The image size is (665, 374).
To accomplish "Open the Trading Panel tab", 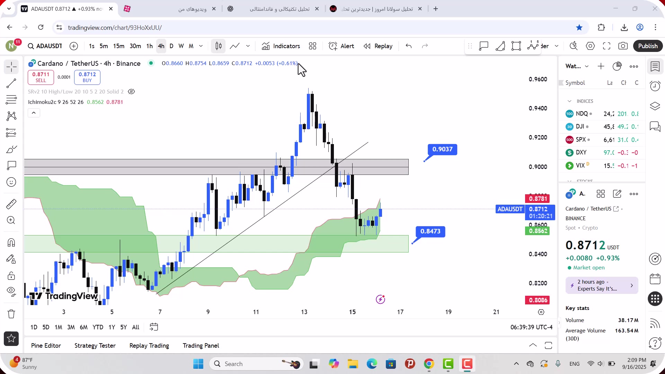I will pyautogui.click(x=201, y=346).
